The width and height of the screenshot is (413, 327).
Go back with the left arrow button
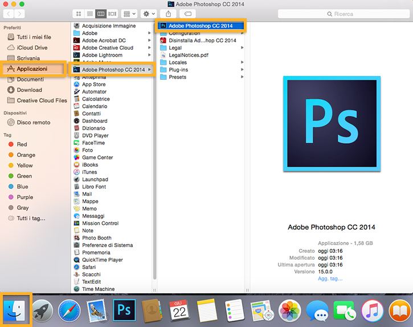(x=9, y=14)
